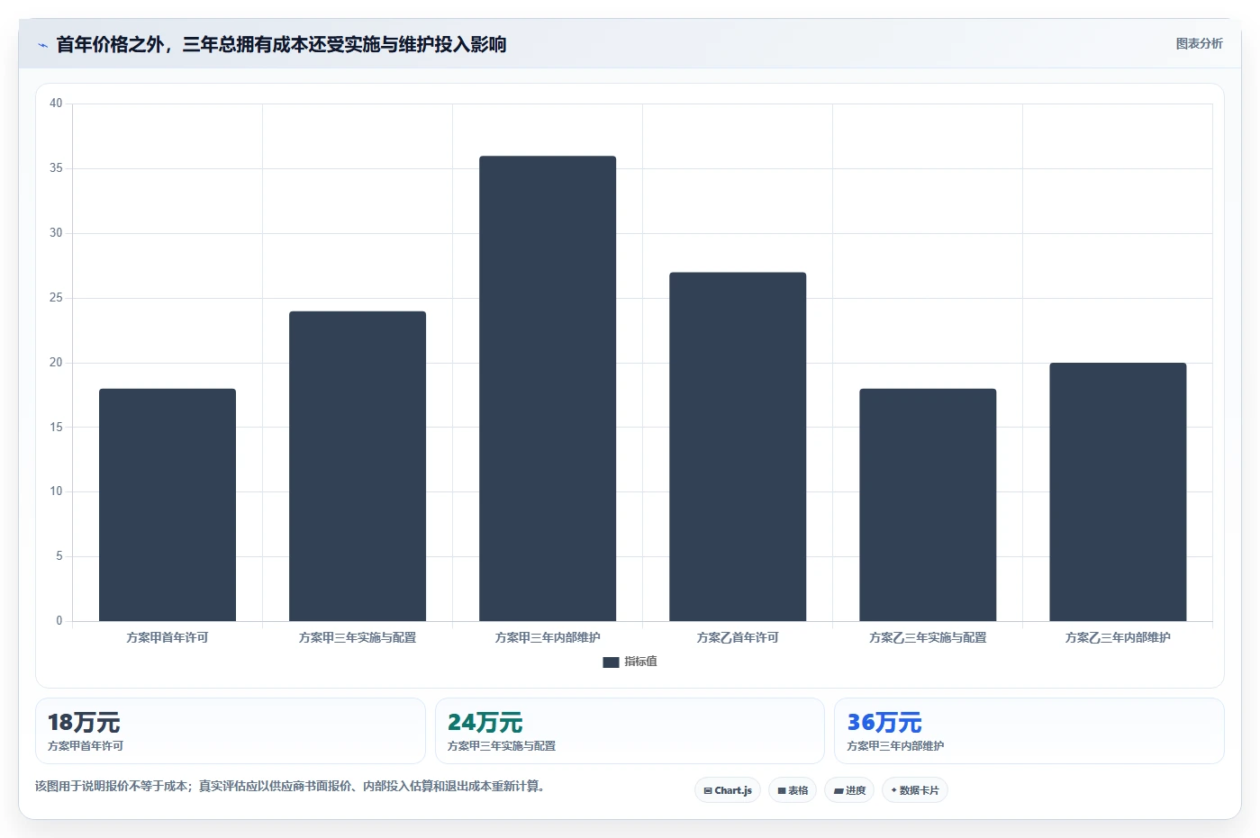Click the x-axis label 方案乙首年许可

738,637
